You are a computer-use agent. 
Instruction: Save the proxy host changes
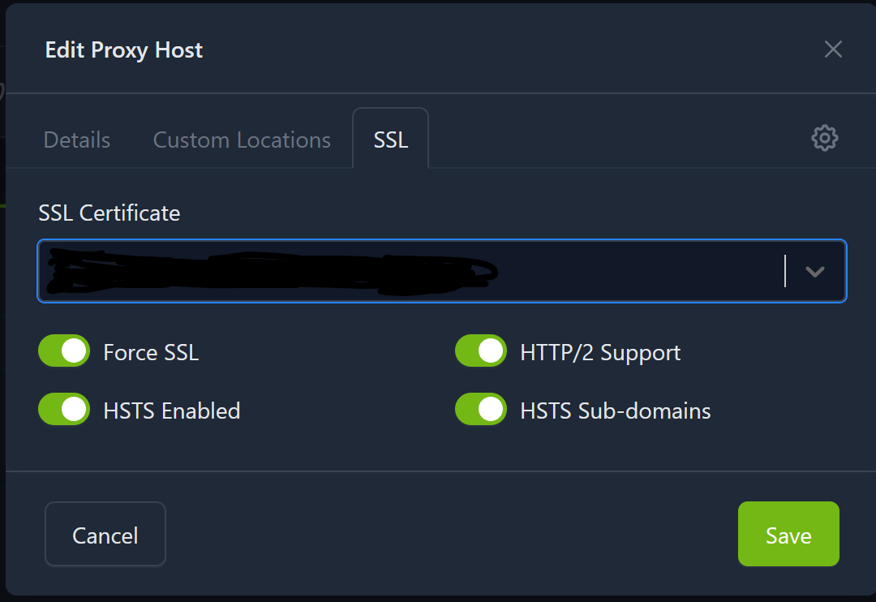click(788, 535)
